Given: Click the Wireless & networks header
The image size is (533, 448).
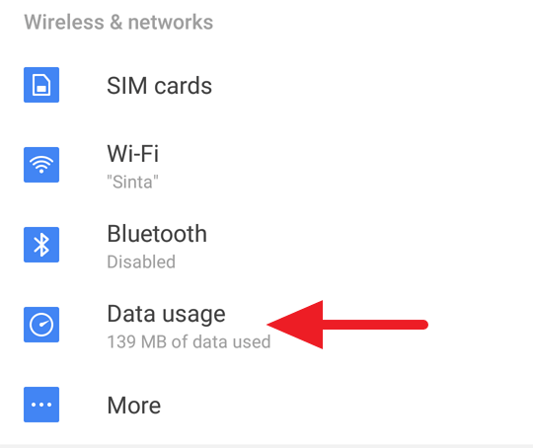Looking at the screenshot, I should [x=118, y=23].
